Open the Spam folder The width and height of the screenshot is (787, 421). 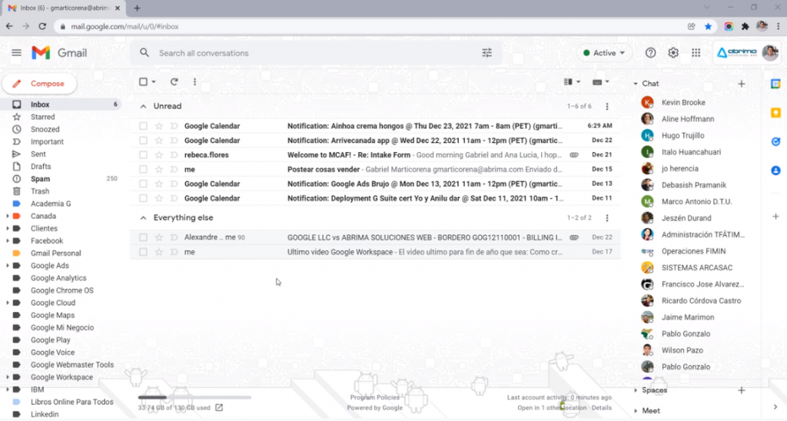tap(40, 179)
